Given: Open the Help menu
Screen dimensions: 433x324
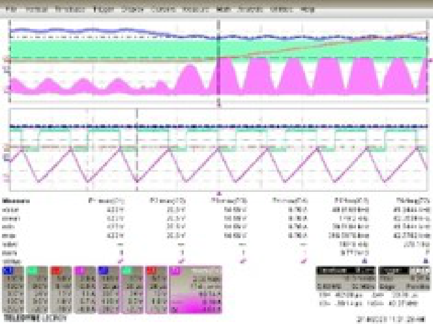Looking at the screenshot, I should pos(307,9).
